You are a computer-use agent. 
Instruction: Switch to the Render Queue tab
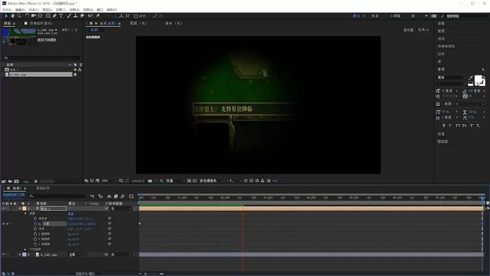click(x=43, y=188)
